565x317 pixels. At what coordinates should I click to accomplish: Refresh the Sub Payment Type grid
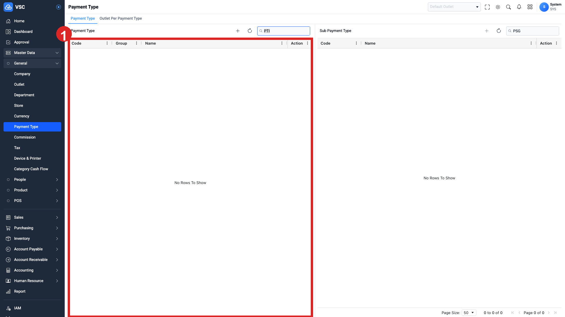pyautogui.click(x=499, y=31)
